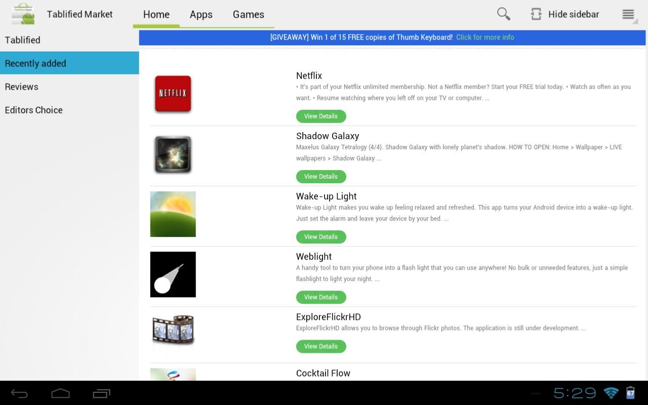This screenshot has height=405, width=648.
Task: Click the Shadow Galaxy wallpaper icon
Action: [173, 154]
